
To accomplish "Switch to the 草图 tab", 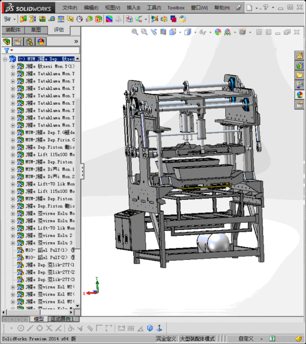I will coord(36,30).
